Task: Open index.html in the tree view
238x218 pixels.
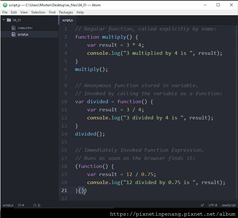Action: (x=25, y=28)
